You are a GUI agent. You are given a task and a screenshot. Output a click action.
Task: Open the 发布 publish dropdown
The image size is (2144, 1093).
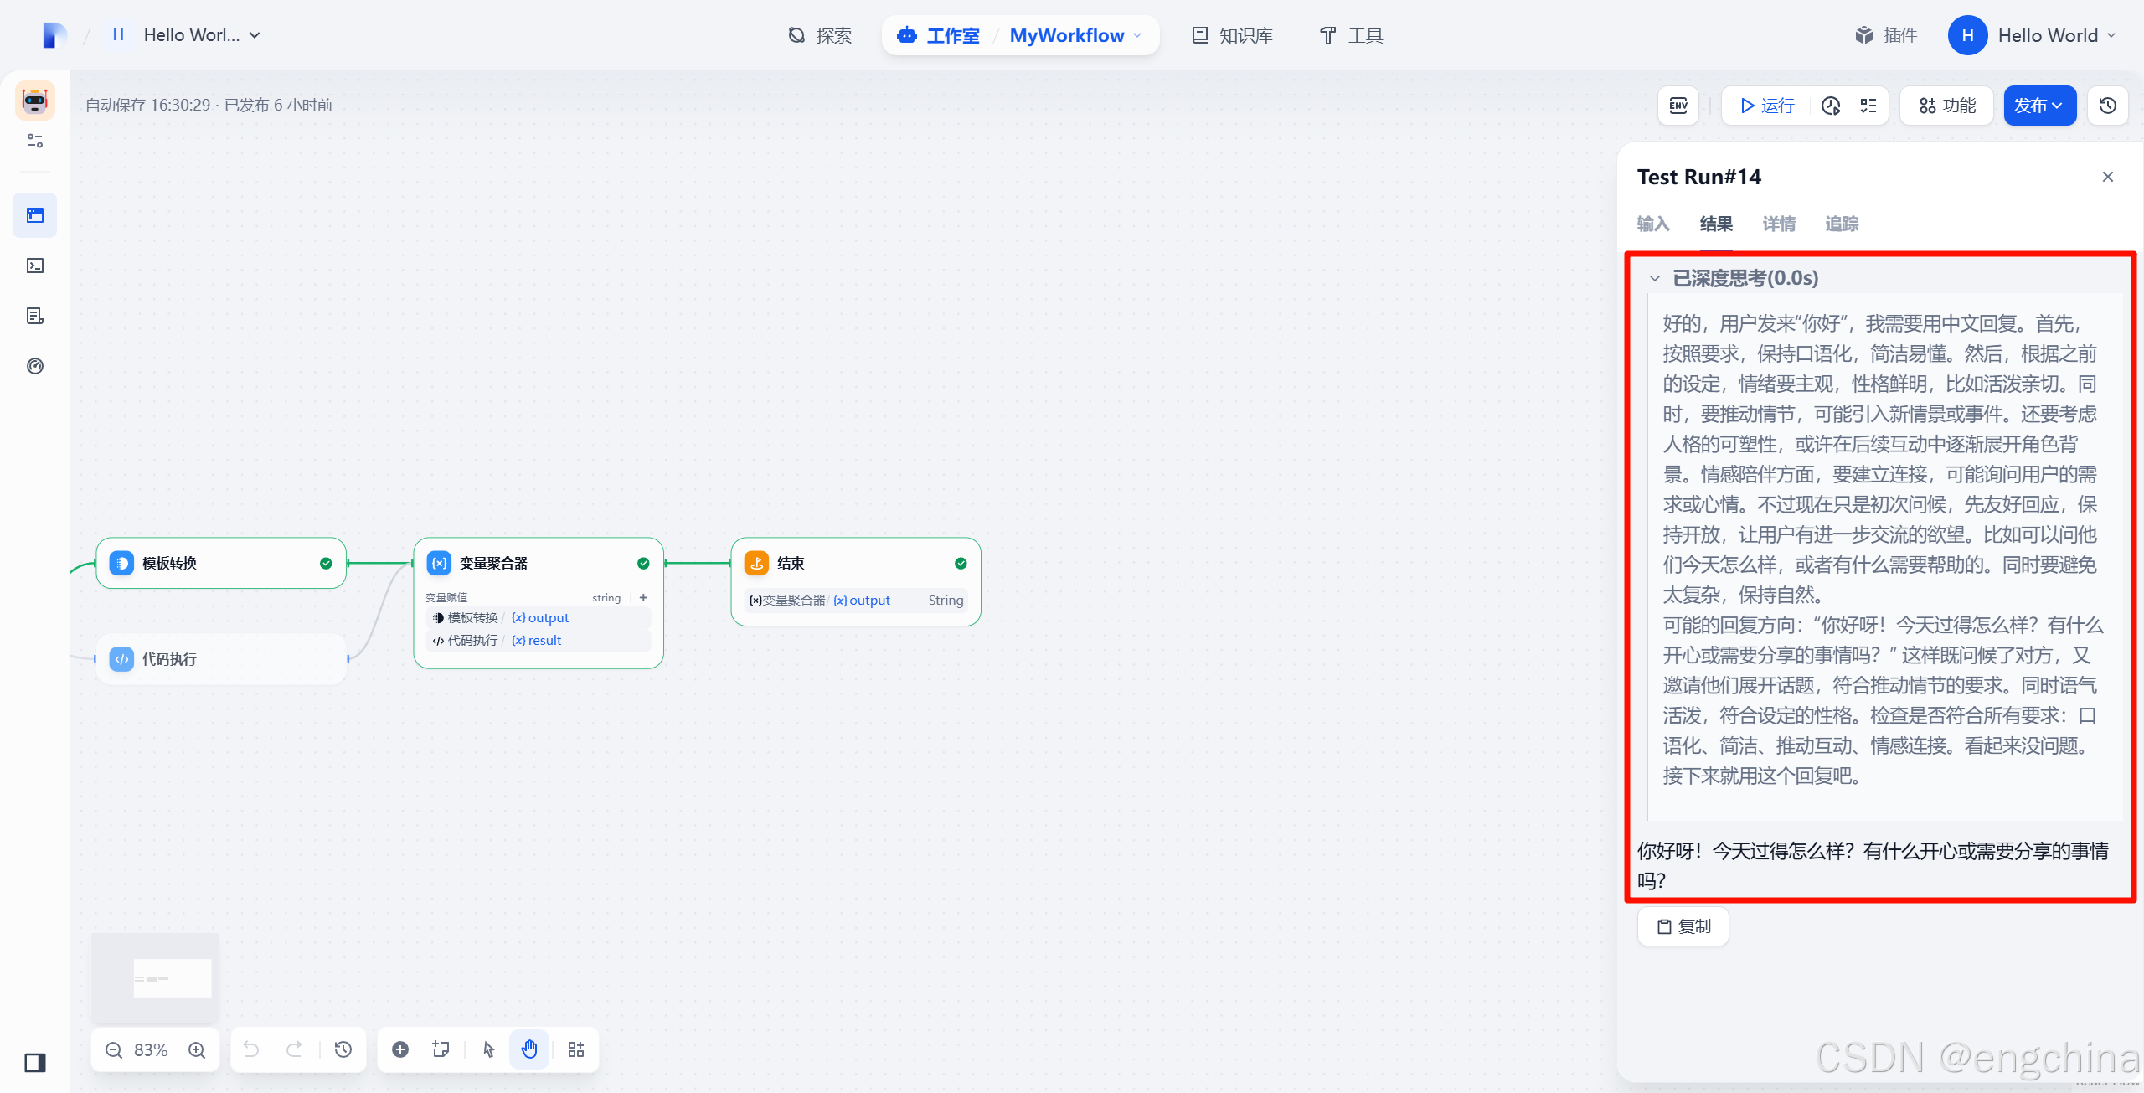2039,106
